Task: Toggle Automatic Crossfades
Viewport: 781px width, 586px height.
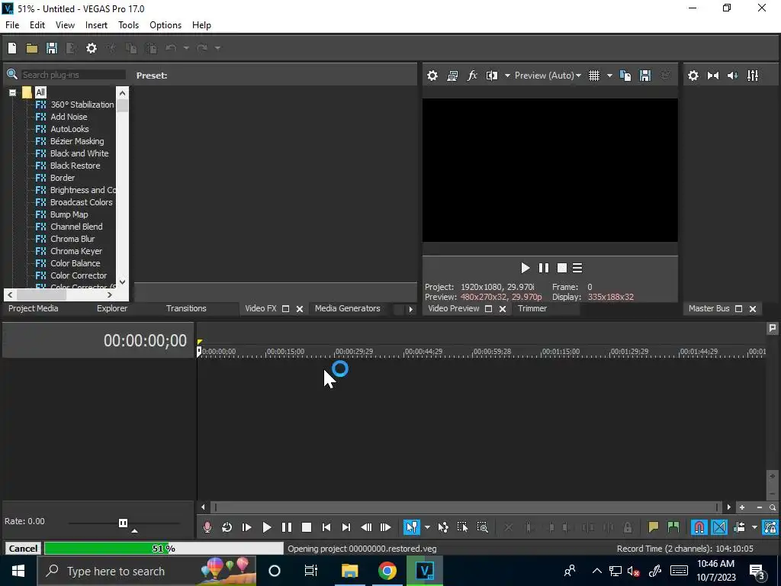Action: coord(719,527)
